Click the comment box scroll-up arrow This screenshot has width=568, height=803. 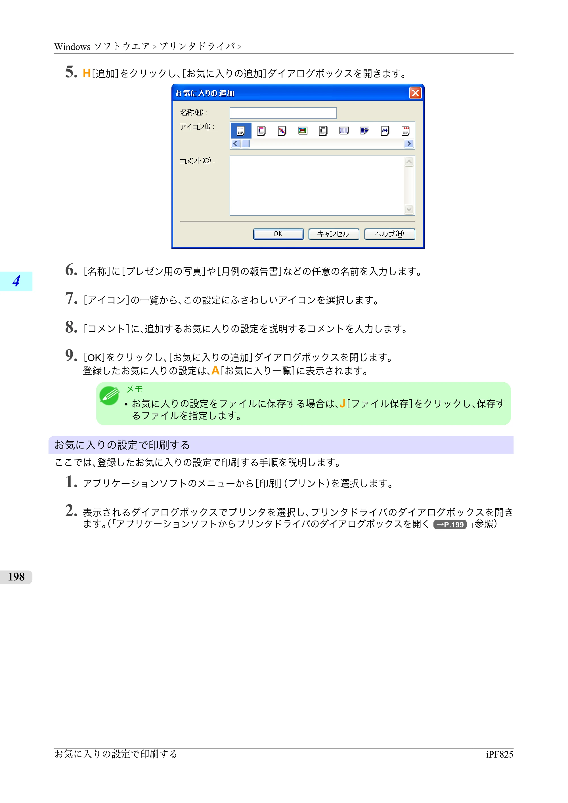409,162
